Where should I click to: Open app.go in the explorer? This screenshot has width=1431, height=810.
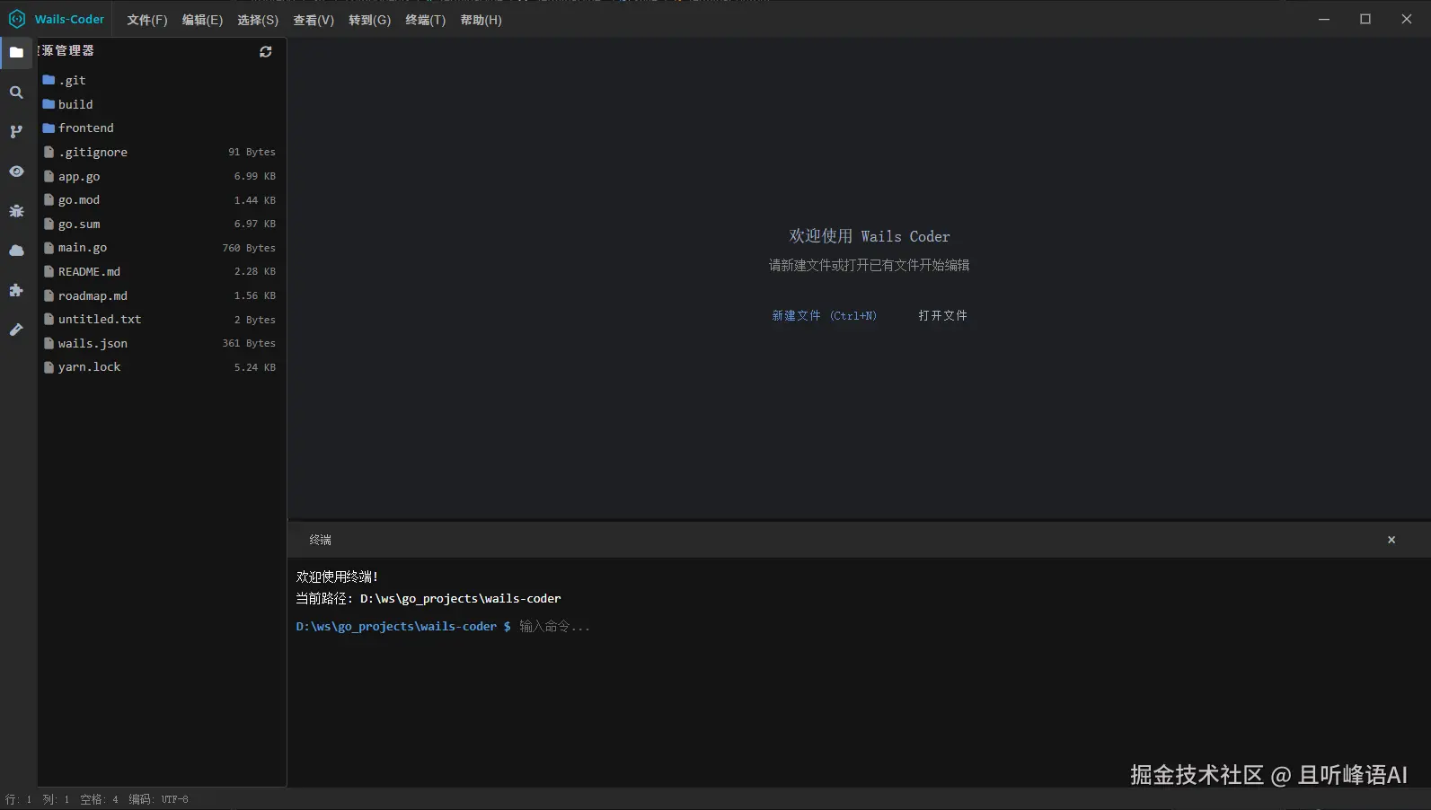pos(162,176)
